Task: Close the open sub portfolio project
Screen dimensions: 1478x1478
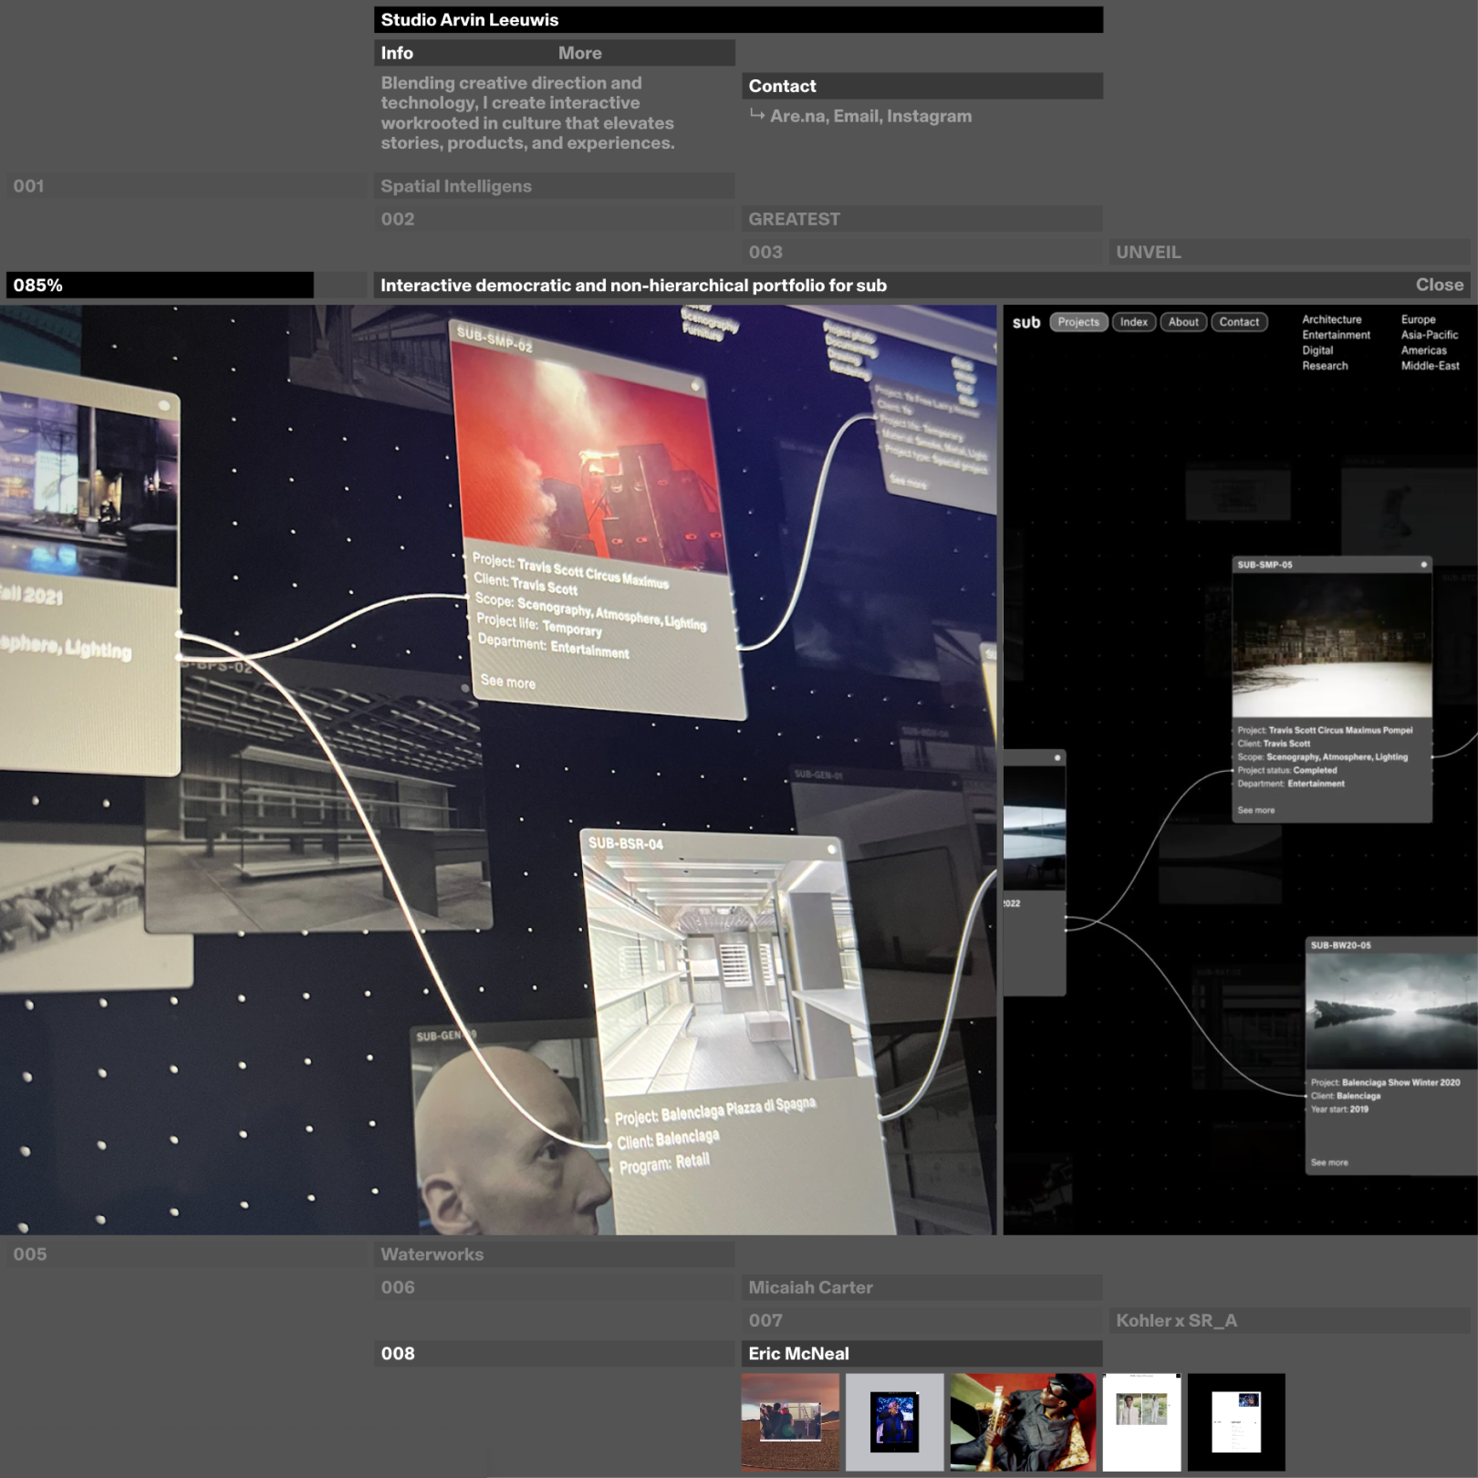Action: (x=1439, y=285)
